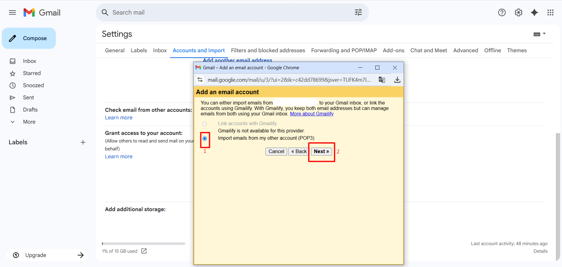Open the Chat and Meet tab
The image size is (562, 267).
(x=429, y=50)
